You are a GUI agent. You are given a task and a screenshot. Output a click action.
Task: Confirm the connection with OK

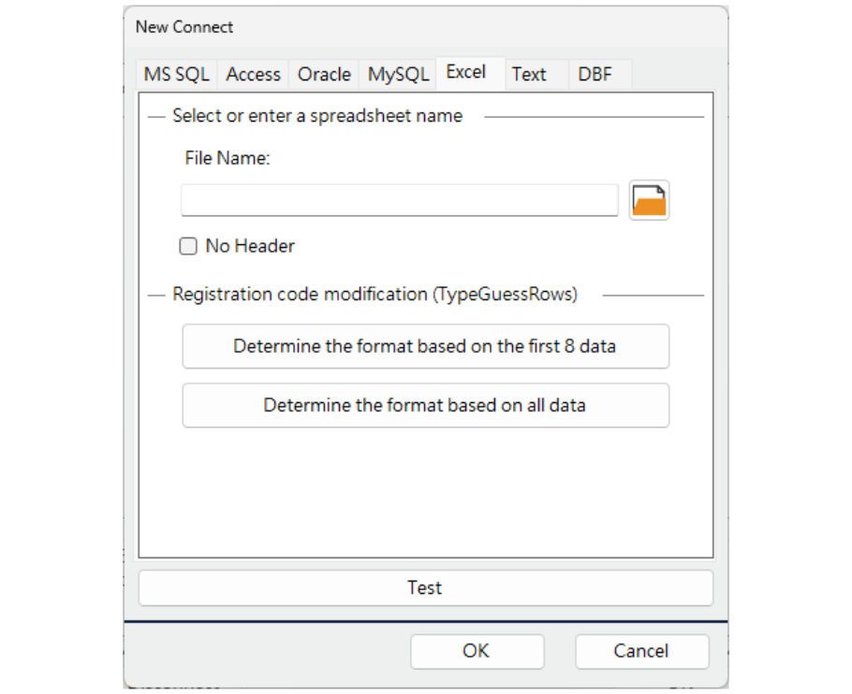click(x=477, y=651)
